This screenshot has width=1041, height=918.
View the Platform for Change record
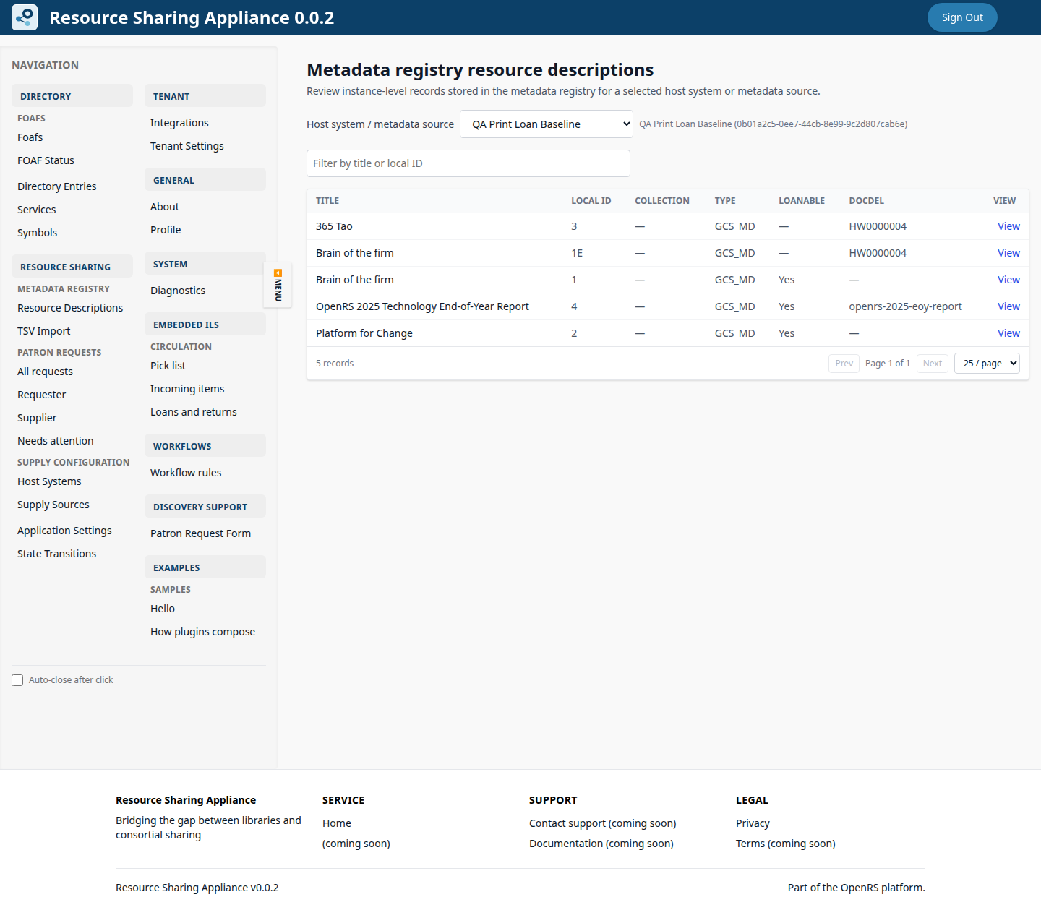point(1008,333)
